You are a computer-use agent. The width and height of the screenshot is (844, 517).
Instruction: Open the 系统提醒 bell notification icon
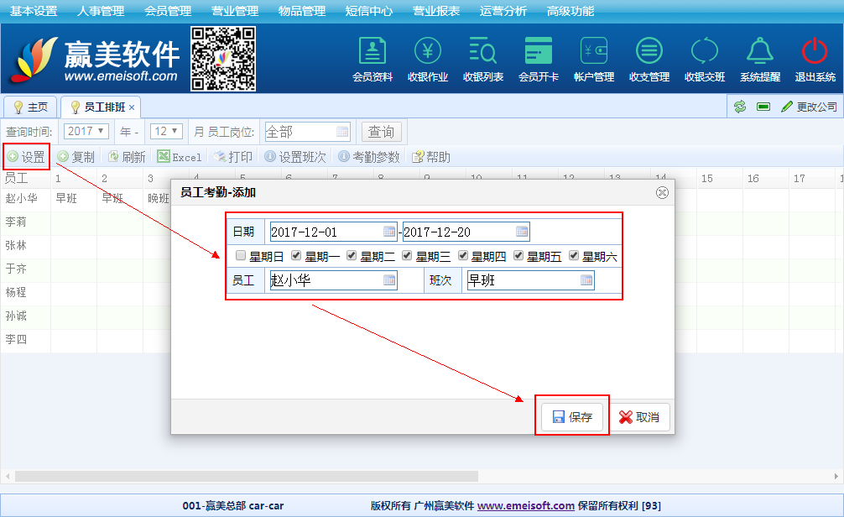(x=760, y=52)
